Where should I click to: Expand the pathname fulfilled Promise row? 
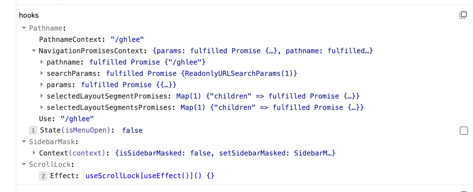pyautogui.click(x=42, y=62)
